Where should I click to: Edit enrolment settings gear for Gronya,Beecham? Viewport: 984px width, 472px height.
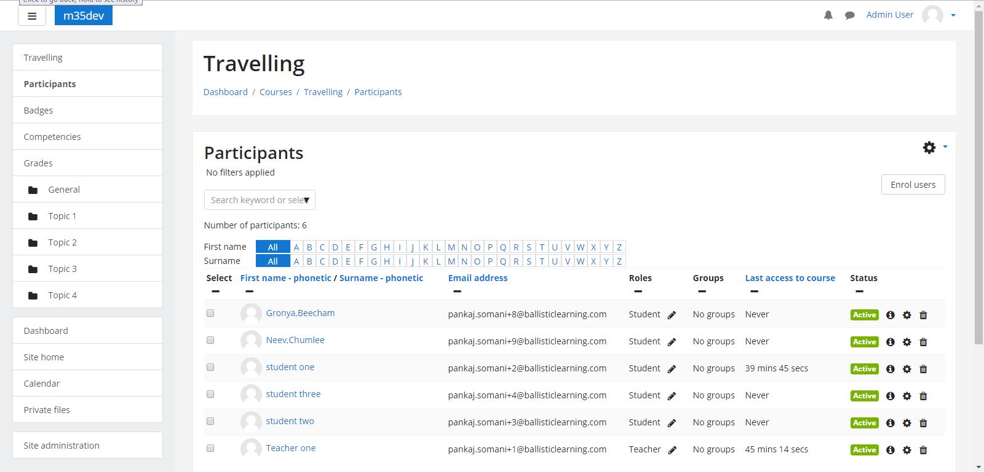click(x=907, y=315)
